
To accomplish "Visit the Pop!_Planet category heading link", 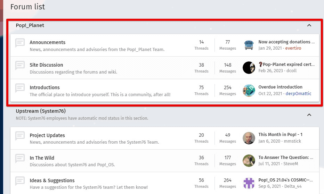I will [30, 25].
